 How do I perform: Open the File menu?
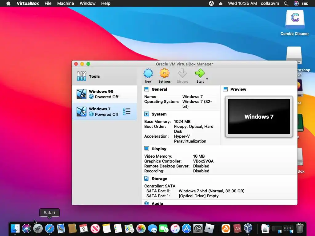(48, 3)
